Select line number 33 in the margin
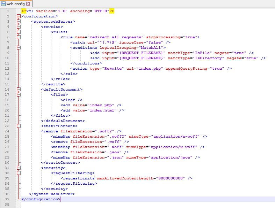This screenshot has height=208, width=275. point(7,178)
